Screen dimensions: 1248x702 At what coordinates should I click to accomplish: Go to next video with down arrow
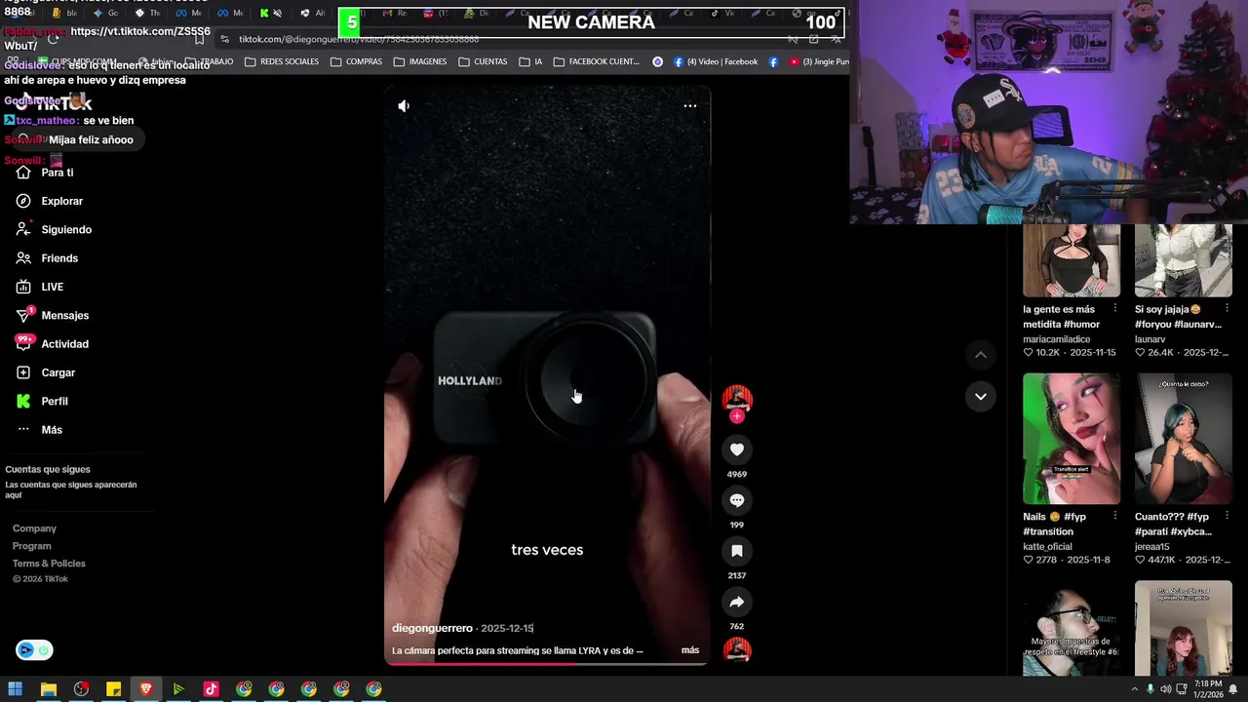point(981,397)
